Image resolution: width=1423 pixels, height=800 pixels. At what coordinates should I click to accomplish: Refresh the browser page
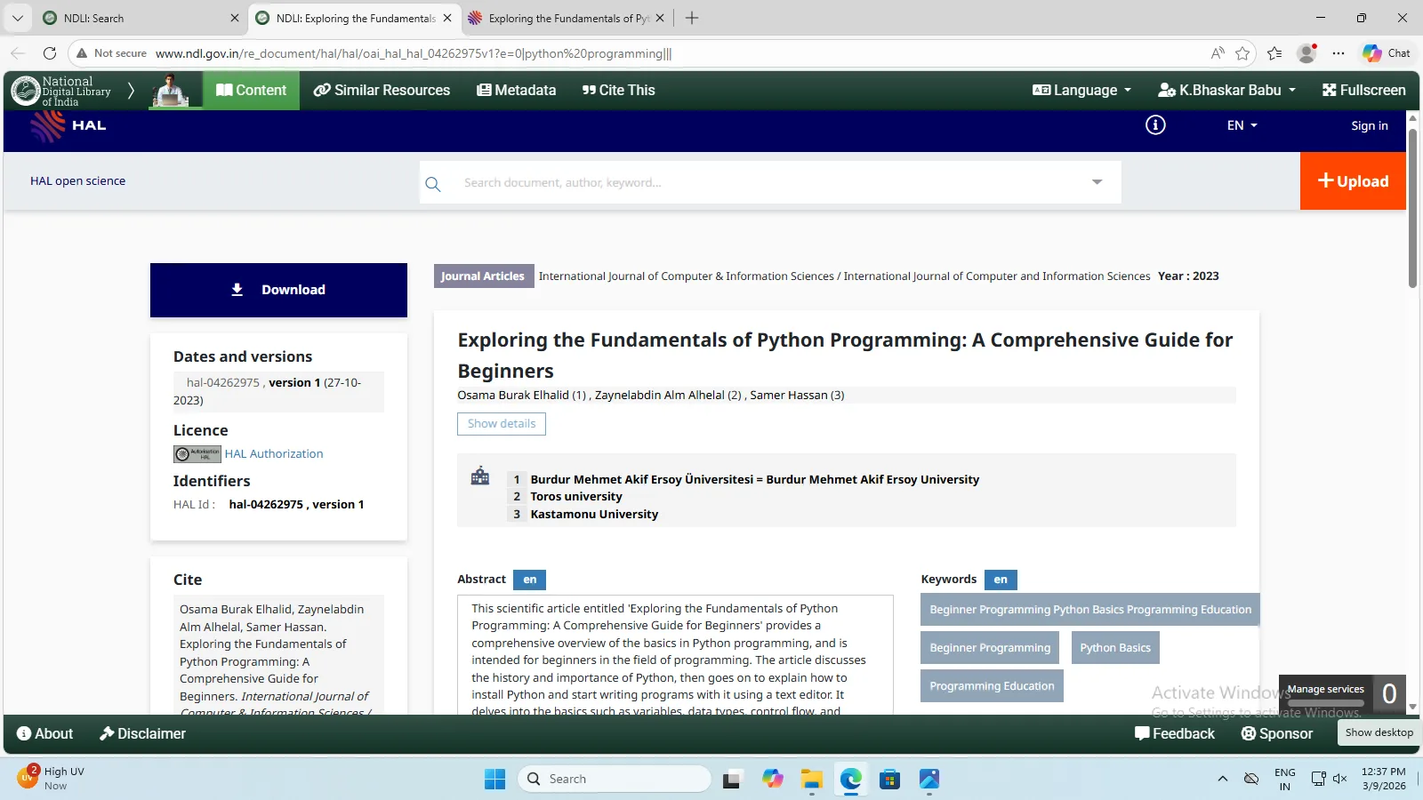point(50,53)
